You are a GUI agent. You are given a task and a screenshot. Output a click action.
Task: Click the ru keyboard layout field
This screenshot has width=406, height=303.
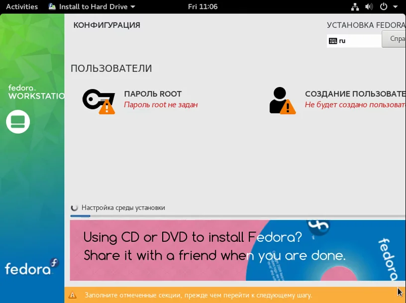click(354, 41)
